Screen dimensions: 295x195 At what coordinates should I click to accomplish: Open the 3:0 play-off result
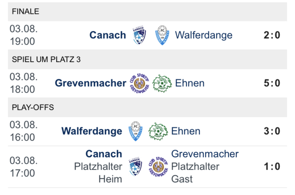pyautogui.click(x=272, y=131)
